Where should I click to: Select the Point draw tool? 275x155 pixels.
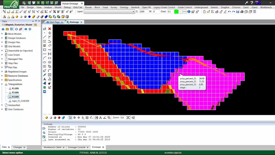tap(45, 33)
